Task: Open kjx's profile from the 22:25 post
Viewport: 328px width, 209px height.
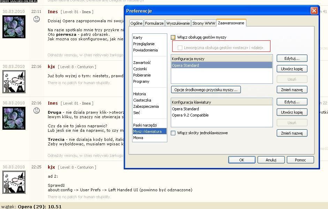Action: pyautogui.click(x=51, y=167)
